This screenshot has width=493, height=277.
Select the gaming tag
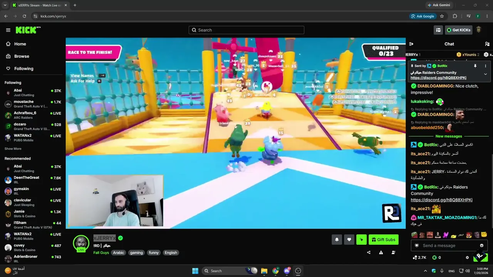(x=136, y=253)
